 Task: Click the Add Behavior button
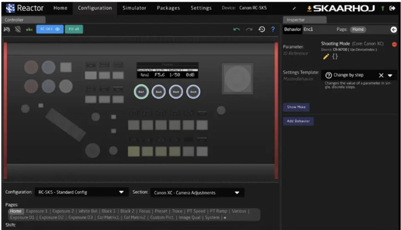298,121
